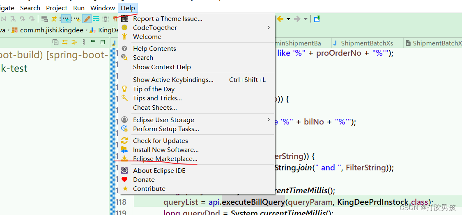
Task: Open the Search menu in menu bar
Action: click(30, 8)
